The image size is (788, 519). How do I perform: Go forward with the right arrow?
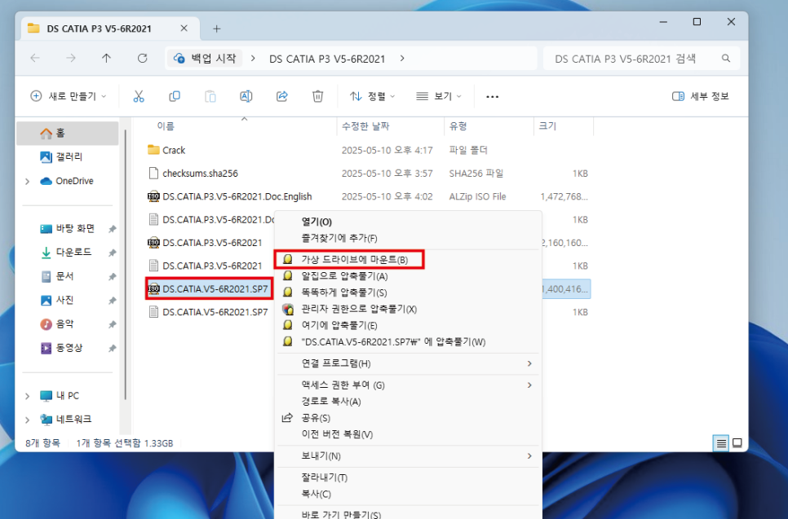coord(71,58)
